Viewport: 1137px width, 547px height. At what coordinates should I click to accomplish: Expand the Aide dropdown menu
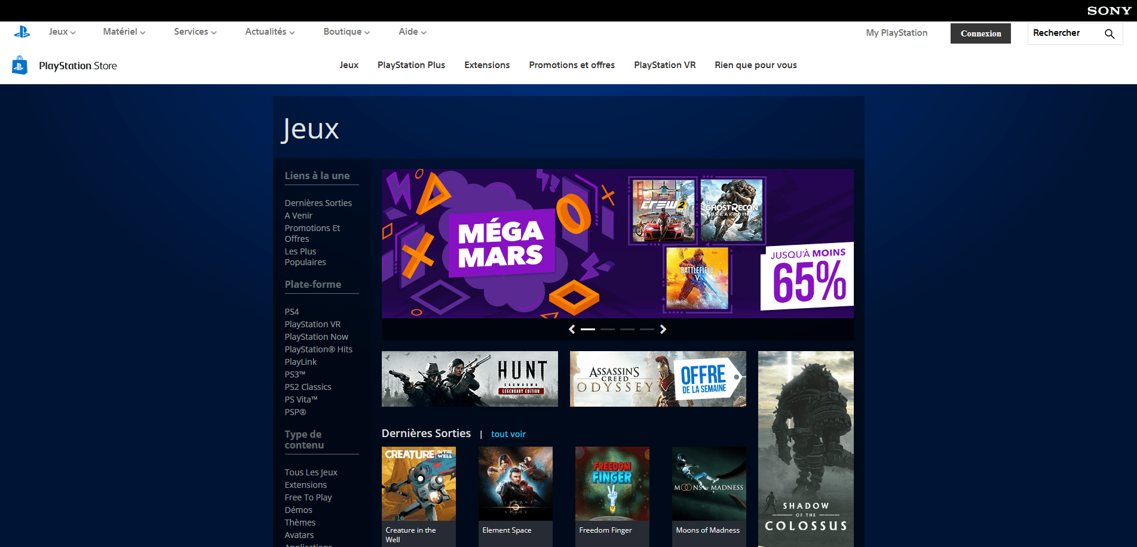(412, 32)
